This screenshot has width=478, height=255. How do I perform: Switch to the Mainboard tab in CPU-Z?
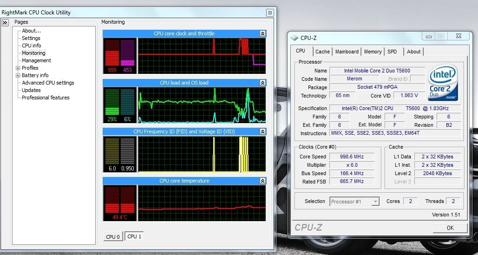click(347, 52)
